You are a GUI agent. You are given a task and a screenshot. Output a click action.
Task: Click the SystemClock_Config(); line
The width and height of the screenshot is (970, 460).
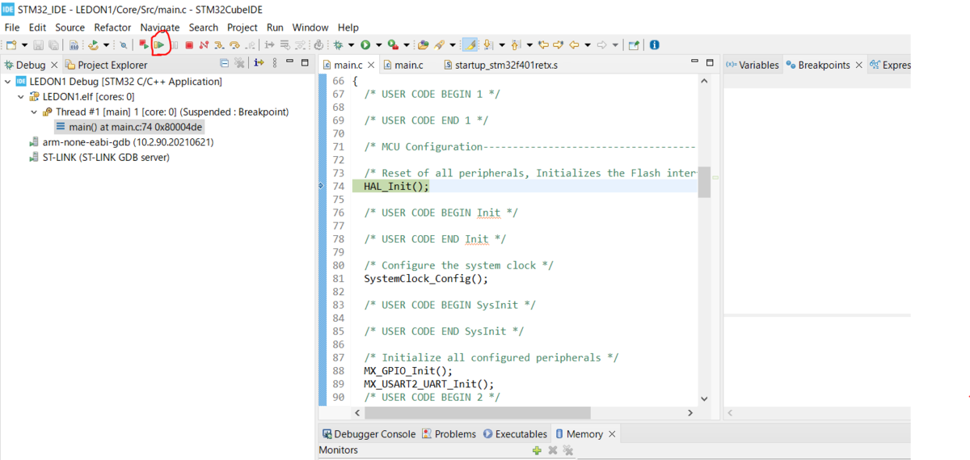pos(426,279)
